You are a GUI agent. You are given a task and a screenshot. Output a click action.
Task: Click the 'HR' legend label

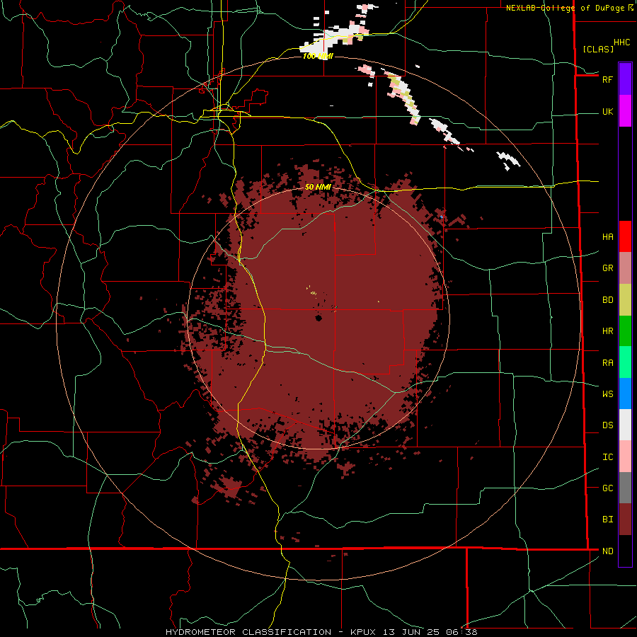tap(607, 331)
